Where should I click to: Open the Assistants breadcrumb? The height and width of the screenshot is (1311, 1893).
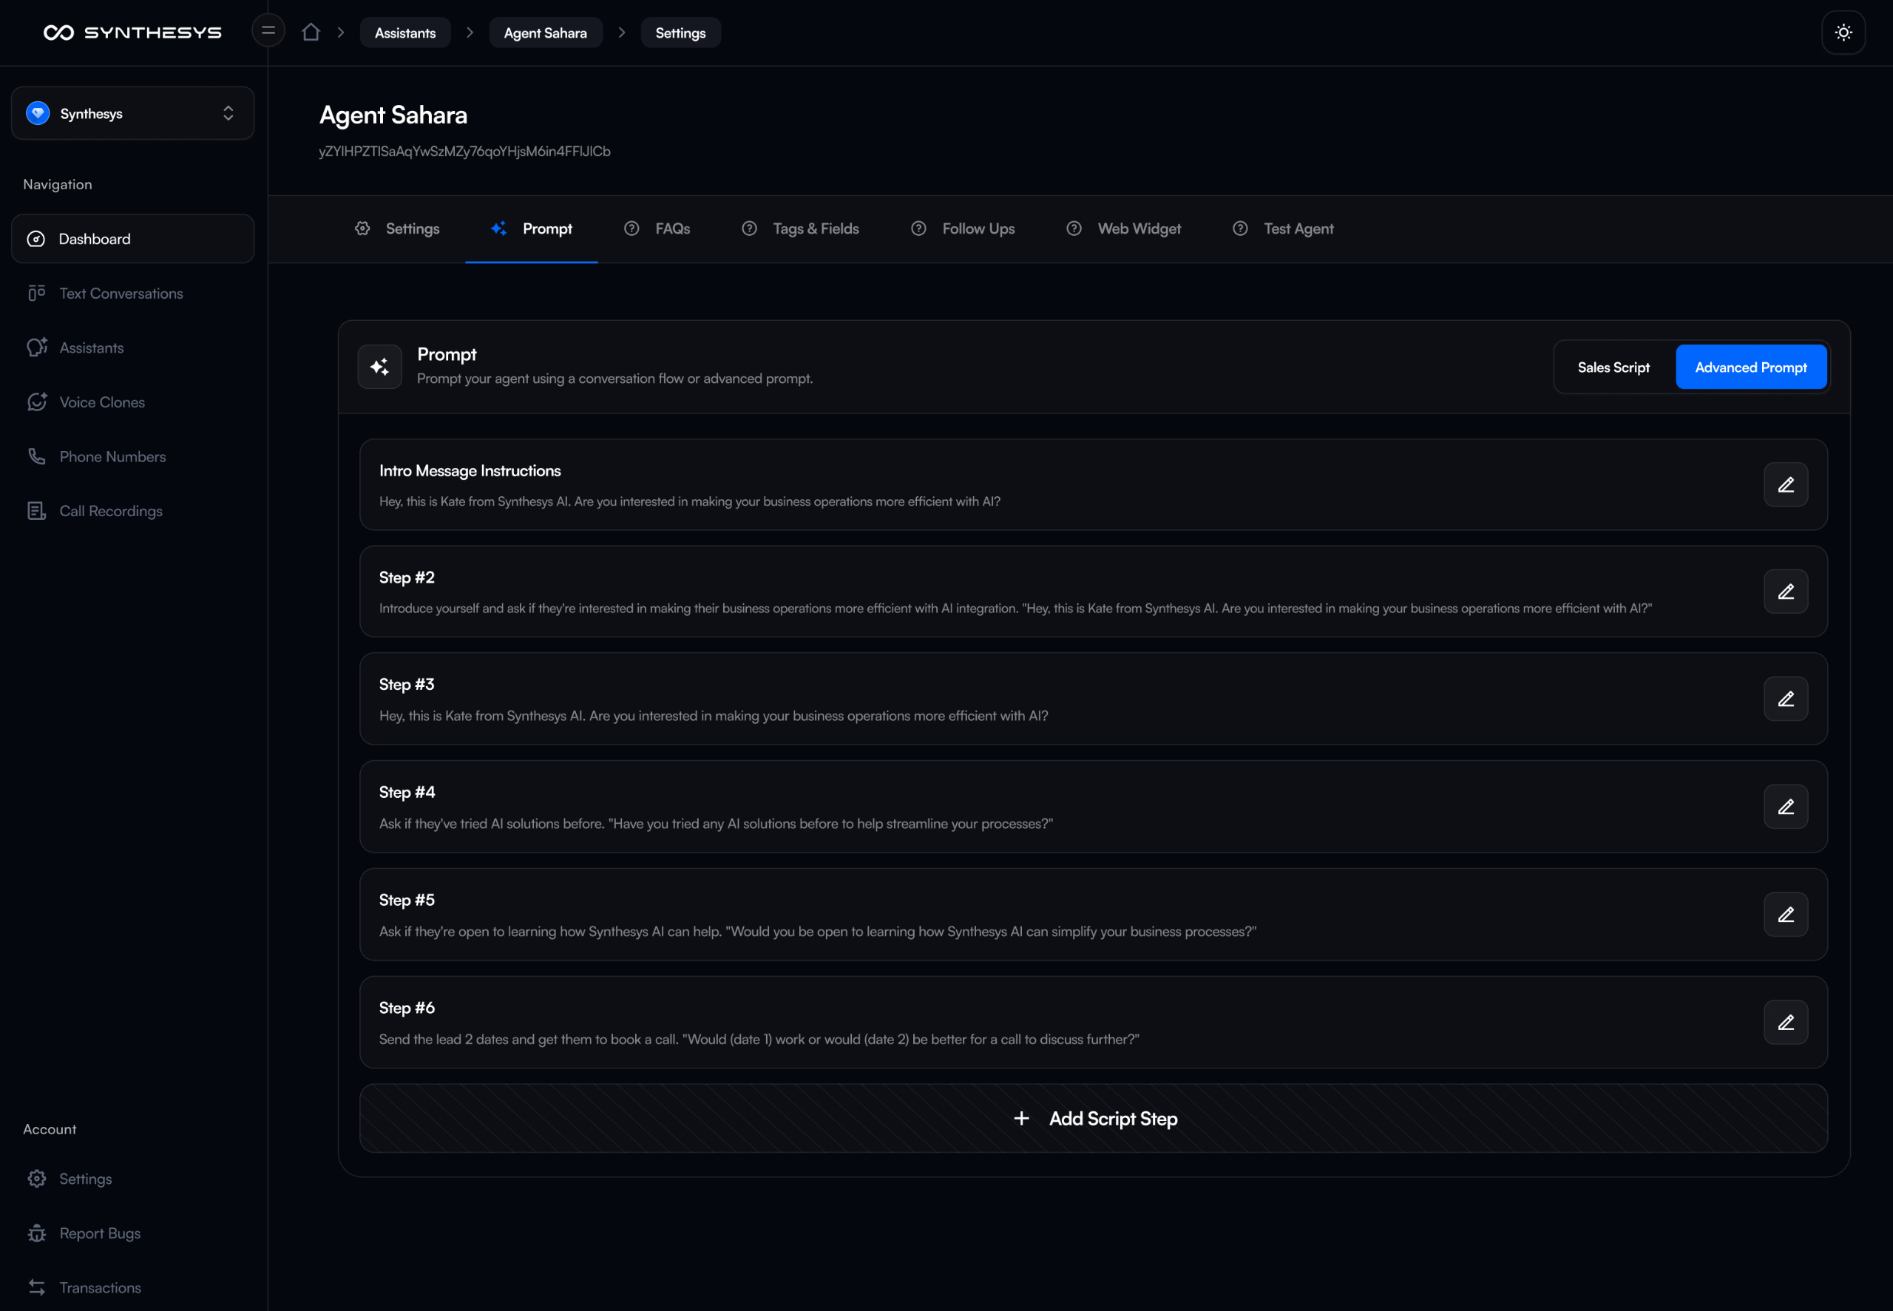pyautogui.click(x=405, y=33)
